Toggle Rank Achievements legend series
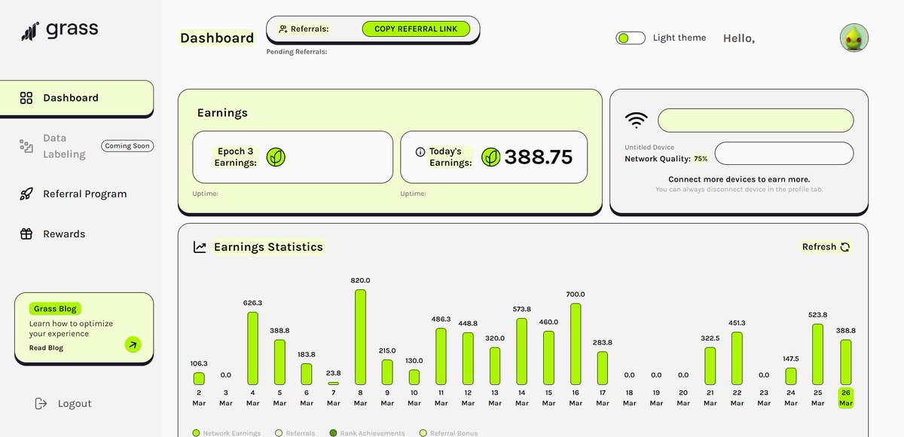Screen dimensions: 904x437 [367, 433]
